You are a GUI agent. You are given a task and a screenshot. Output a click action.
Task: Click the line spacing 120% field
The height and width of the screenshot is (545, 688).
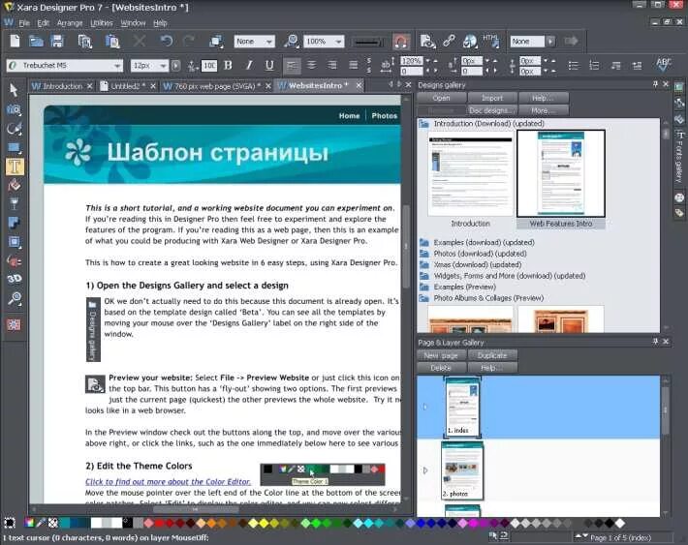[412, 61]
